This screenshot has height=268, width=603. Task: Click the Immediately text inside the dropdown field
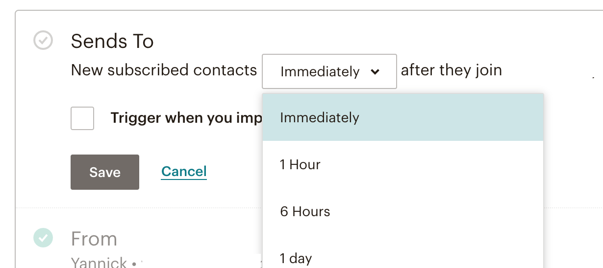coord(320,72)
